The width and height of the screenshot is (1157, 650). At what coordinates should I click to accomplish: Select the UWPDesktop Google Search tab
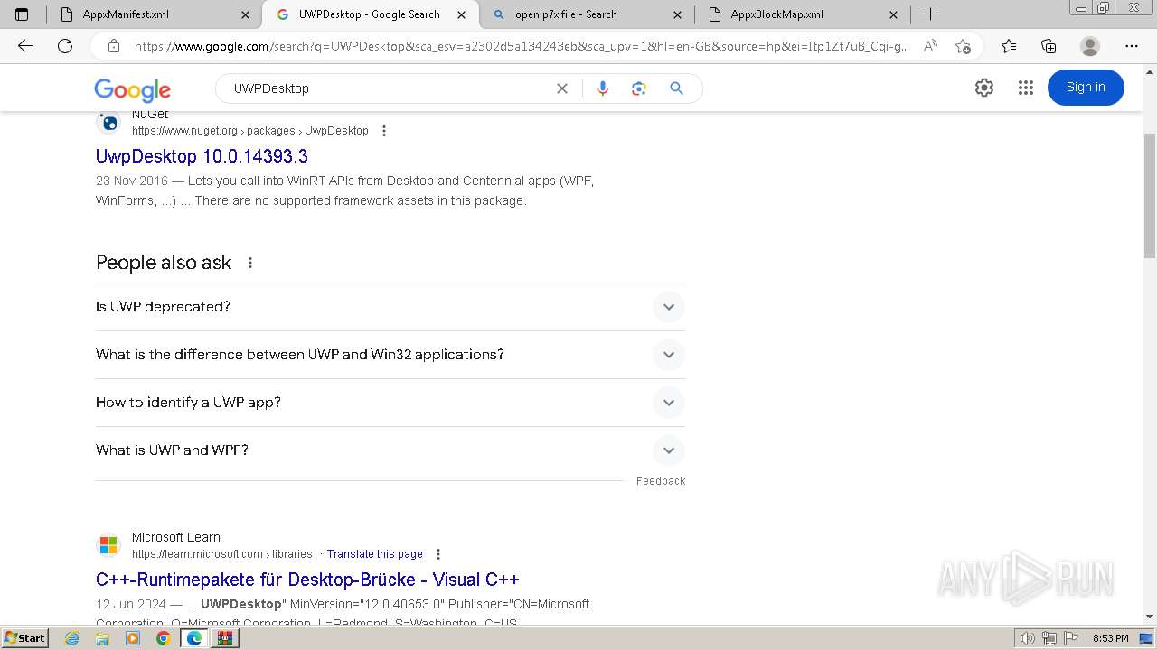tap(371, 14)
